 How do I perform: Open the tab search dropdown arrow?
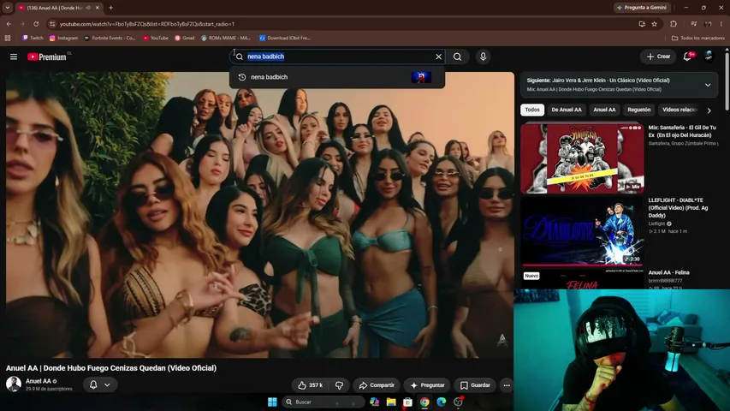[8, 8]
